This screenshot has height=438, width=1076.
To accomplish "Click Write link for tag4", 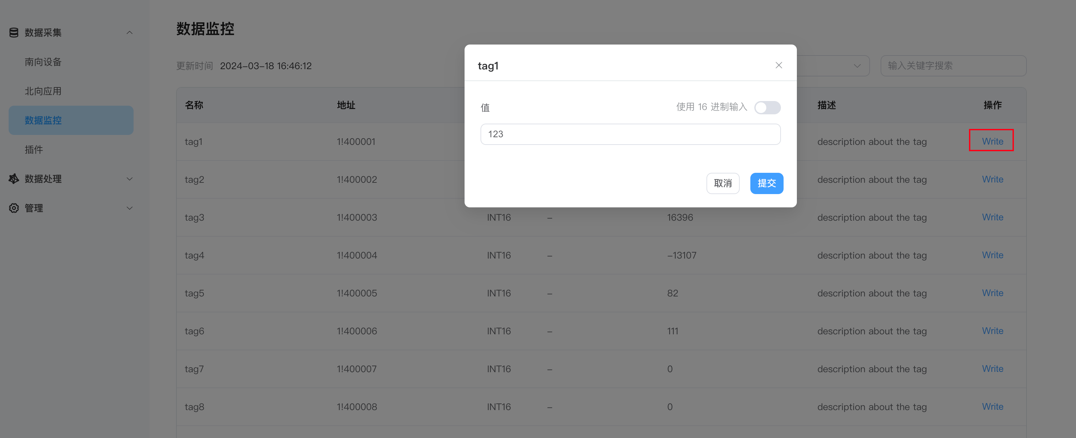I will [x=992, y=255].
